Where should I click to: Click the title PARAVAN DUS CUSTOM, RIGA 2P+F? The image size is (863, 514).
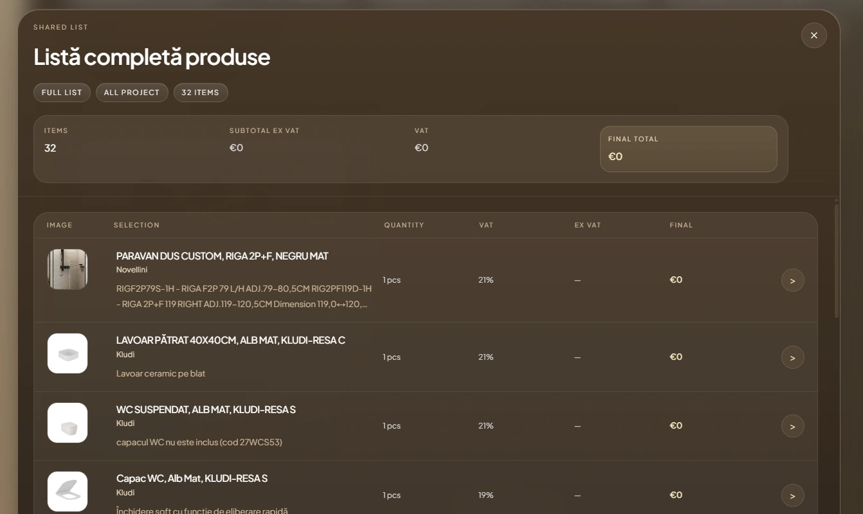223,256
